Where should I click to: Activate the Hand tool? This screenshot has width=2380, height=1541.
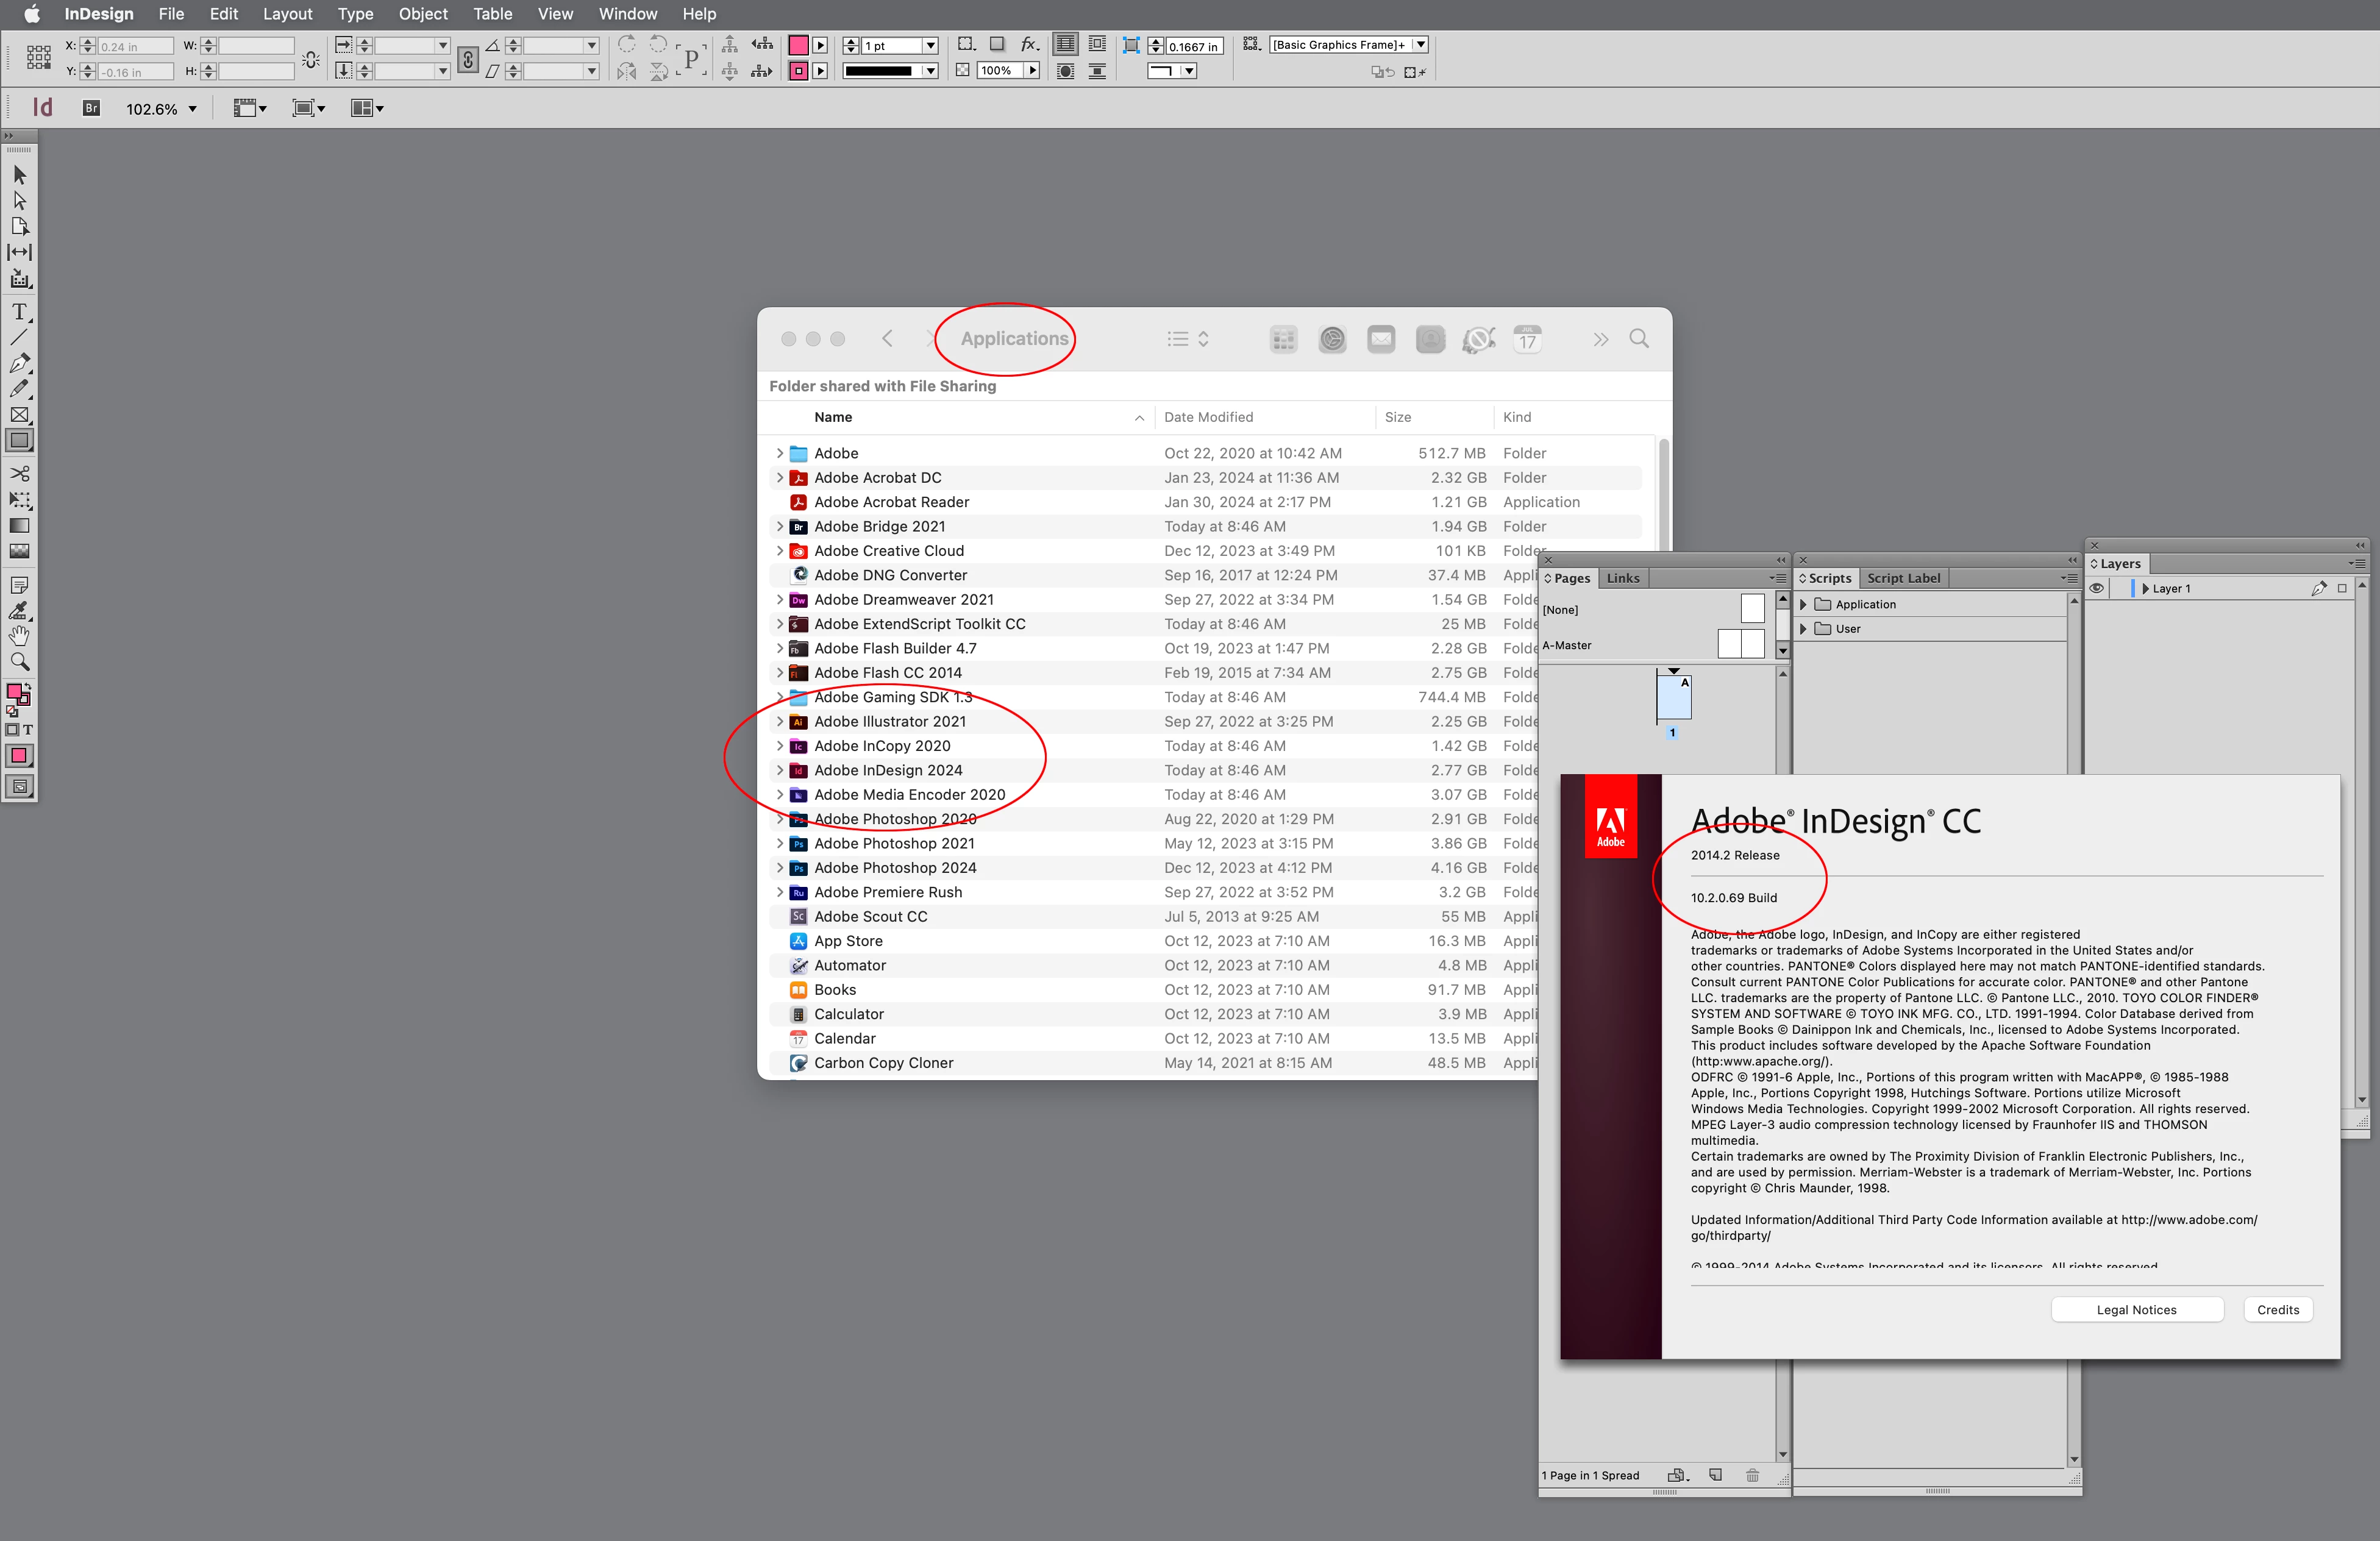[19, 636]
